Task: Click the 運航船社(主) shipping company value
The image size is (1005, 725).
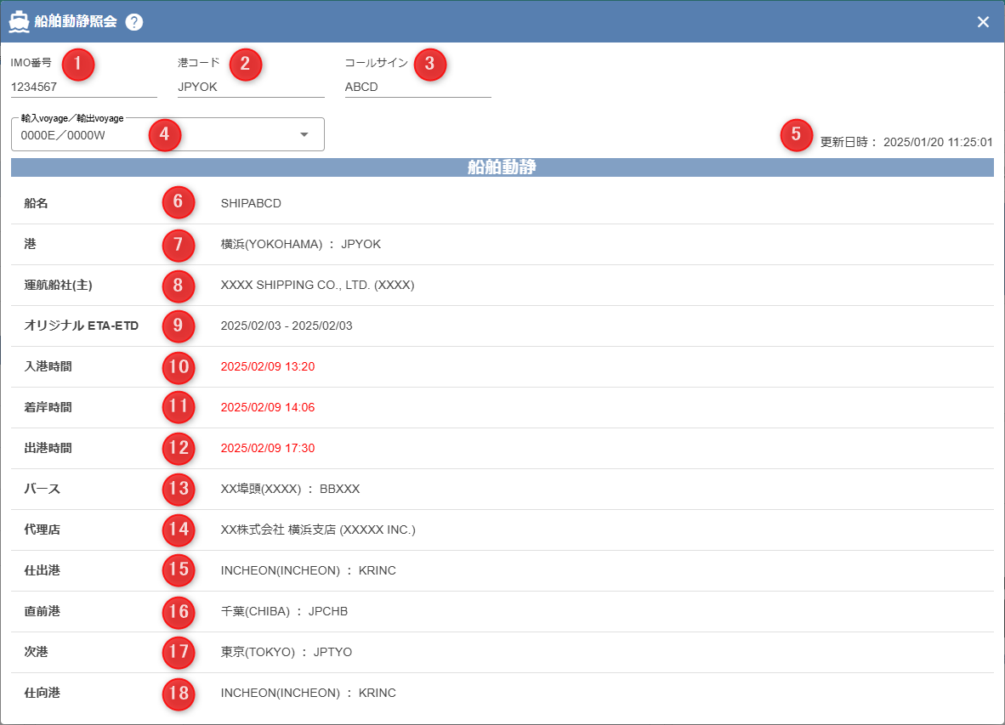Action: point(316,286)
